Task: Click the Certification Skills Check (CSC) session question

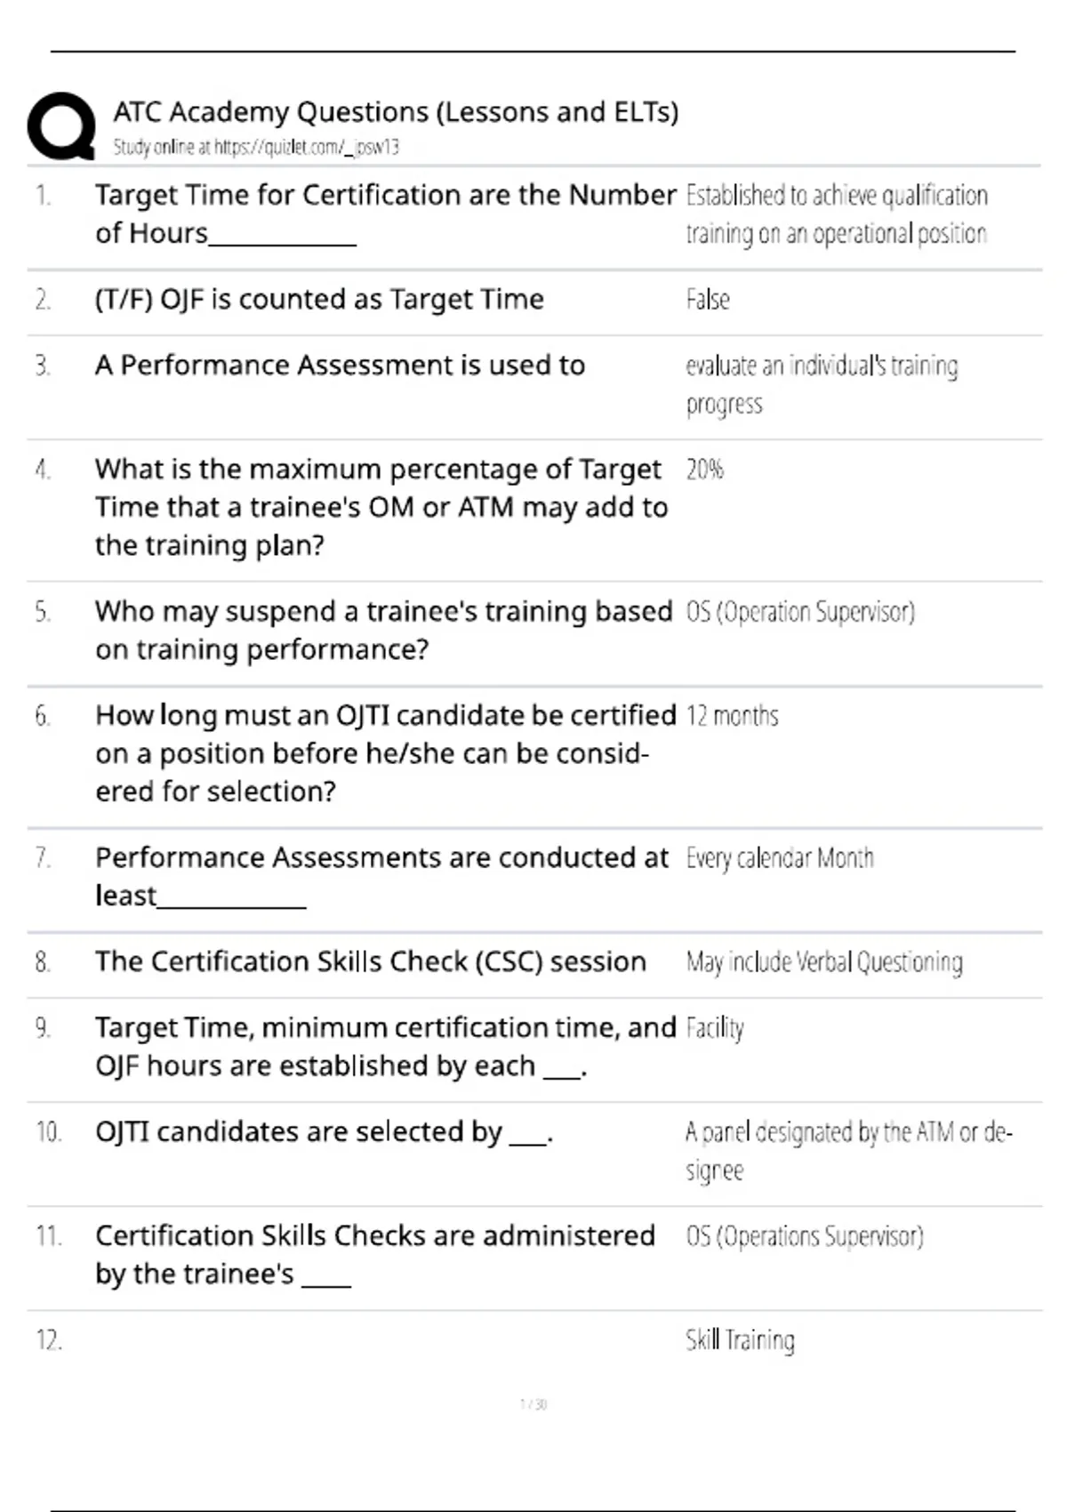Action: (371, 961)
